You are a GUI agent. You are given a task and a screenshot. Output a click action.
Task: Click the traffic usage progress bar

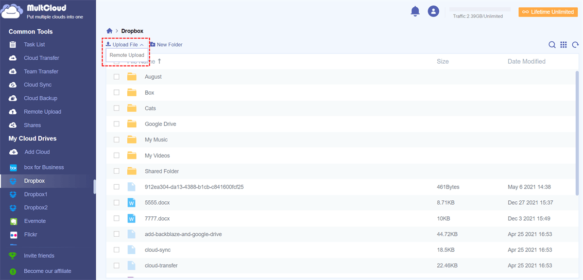(480, 9)
